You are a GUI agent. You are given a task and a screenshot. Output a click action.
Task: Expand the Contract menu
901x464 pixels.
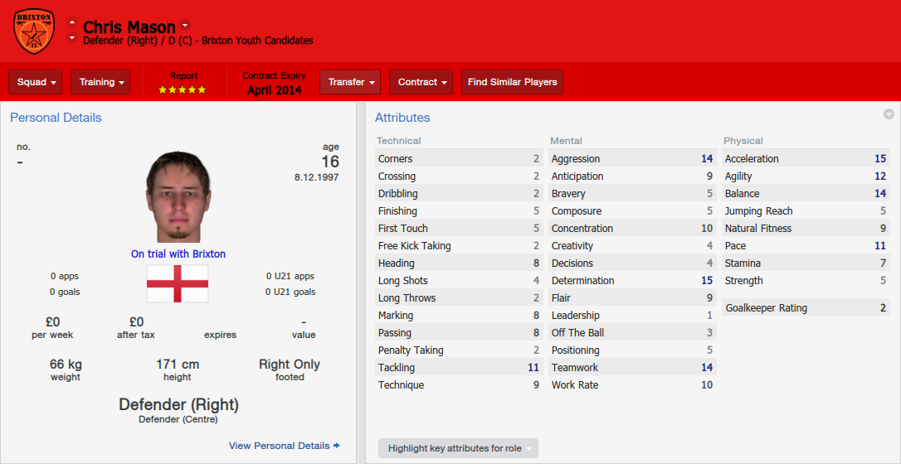pyautogui.click(x=421, y=82)
